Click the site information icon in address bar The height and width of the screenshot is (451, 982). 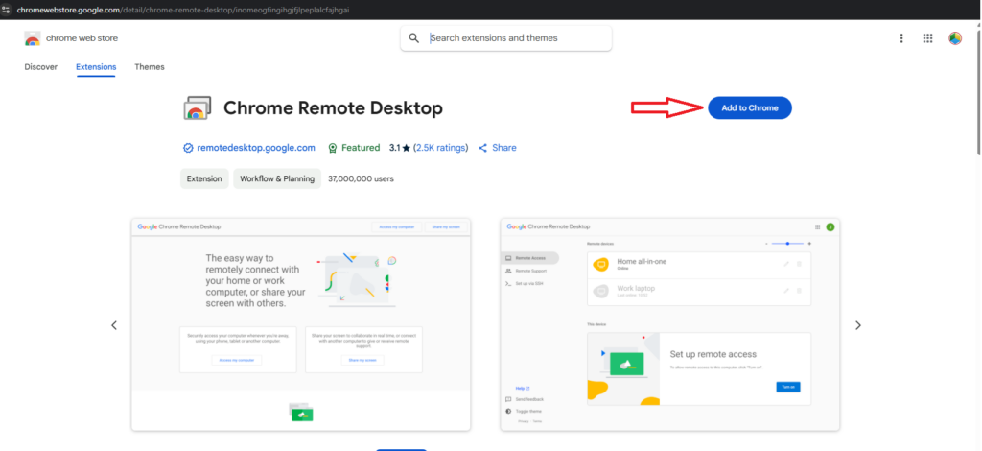click(x=7, y=10)
